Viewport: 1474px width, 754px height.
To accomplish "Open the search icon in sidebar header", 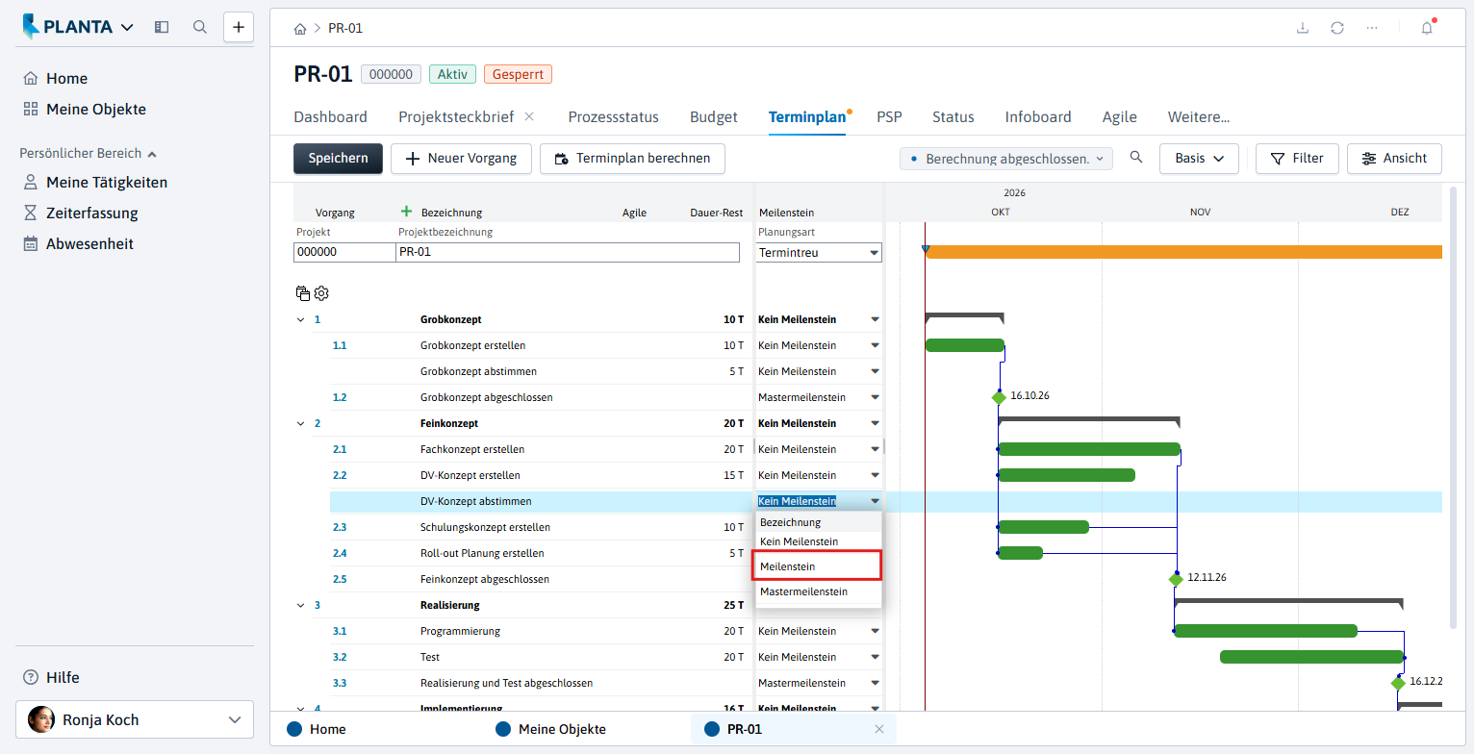I will [200, 27].
